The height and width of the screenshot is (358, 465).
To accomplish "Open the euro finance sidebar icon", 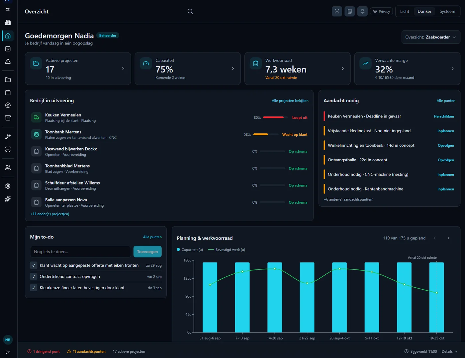I will click(x=8, y=105).
